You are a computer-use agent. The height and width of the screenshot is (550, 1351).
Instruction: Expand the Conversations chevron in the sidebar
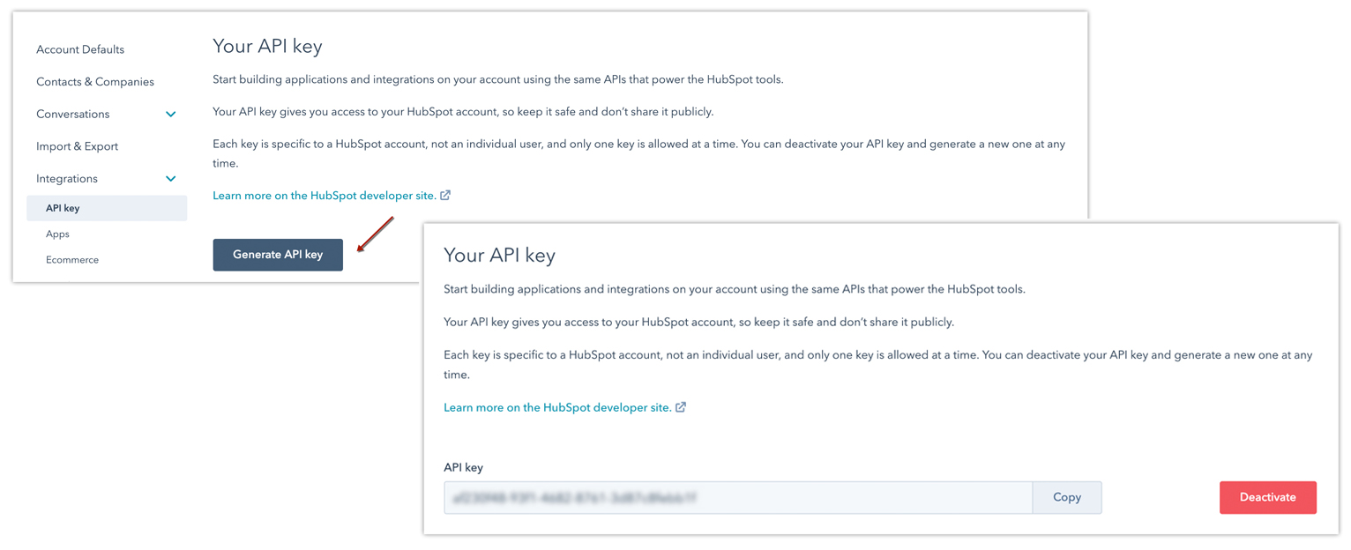pos(171,115)
